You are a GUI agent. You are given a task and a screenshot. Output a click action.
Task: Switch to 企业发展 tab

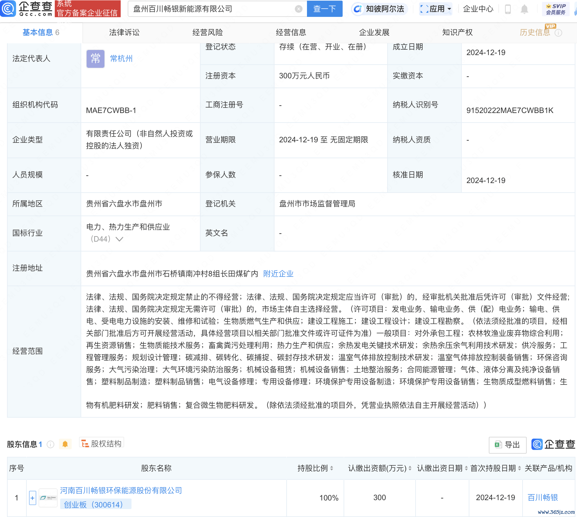(374, 32)
